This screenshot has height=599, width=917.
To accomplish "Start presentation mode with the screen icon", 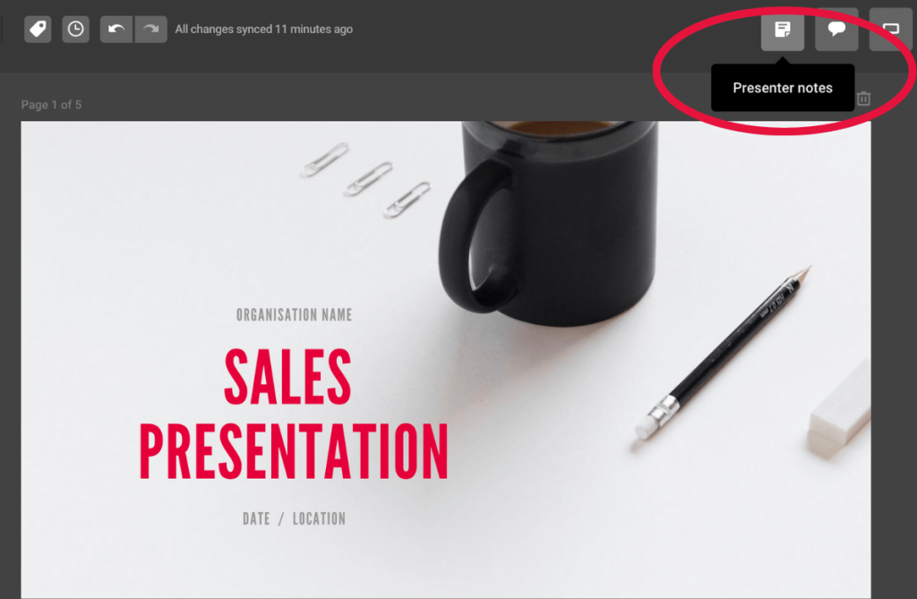I will [x=891, y=30].
